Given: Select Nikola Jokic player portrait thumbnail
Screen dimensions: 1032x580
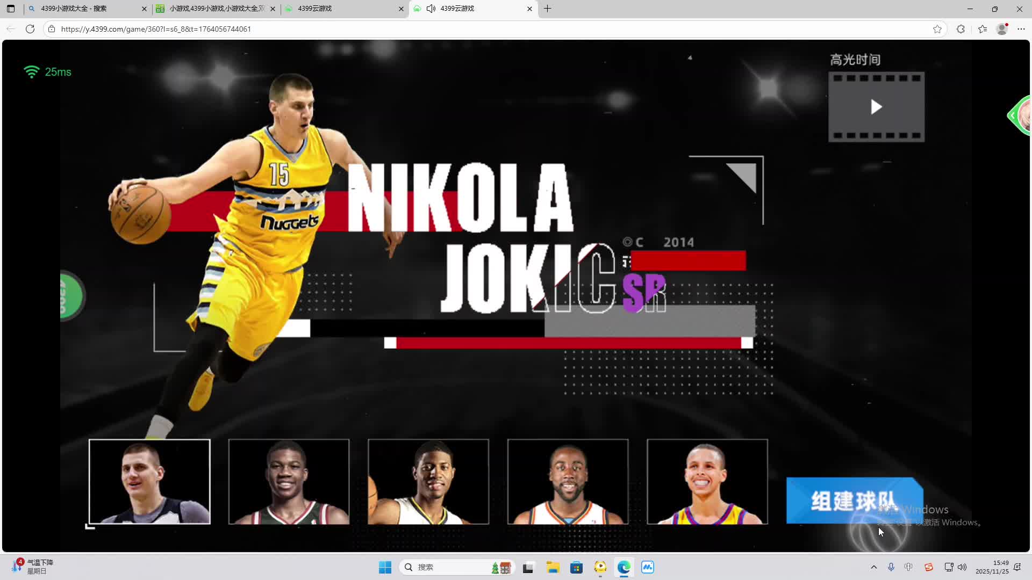Looking at the screenshot, I should tap(149, 482).
